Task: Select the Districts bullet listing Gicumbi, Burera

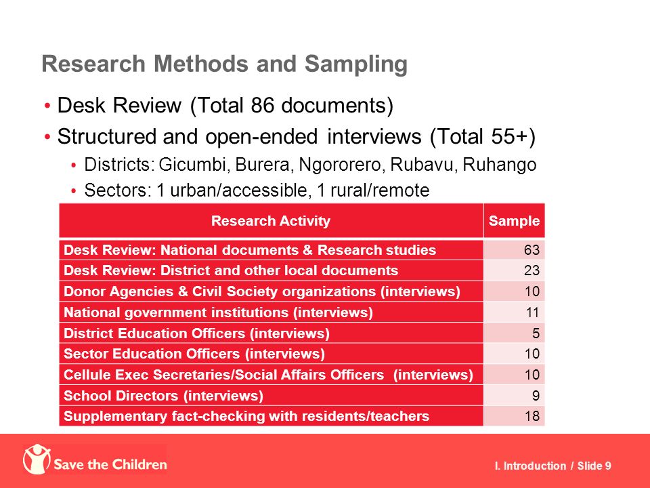Action: pos(310,165)
